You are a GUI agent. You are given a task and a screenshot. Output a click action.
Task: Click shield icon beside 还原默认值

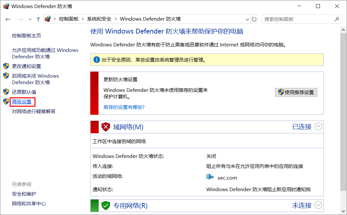[6, 92]
